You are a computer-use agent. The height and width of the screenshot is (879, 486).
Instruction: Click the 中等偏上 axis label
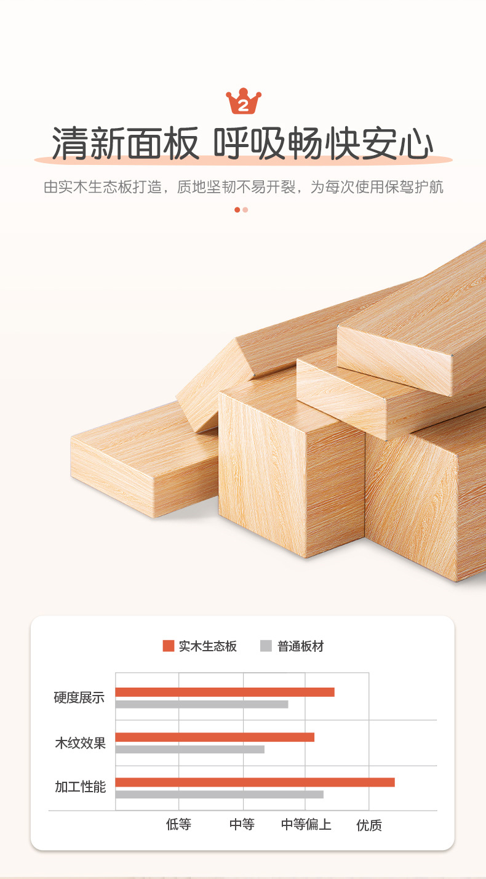pyautogui.click(x=306, y=824)
